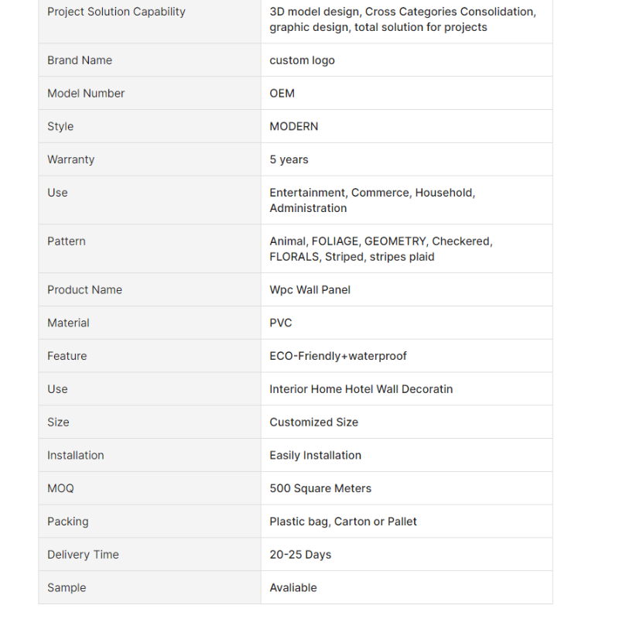
Task: Click the MODERN style value
Action: (293, 126)
